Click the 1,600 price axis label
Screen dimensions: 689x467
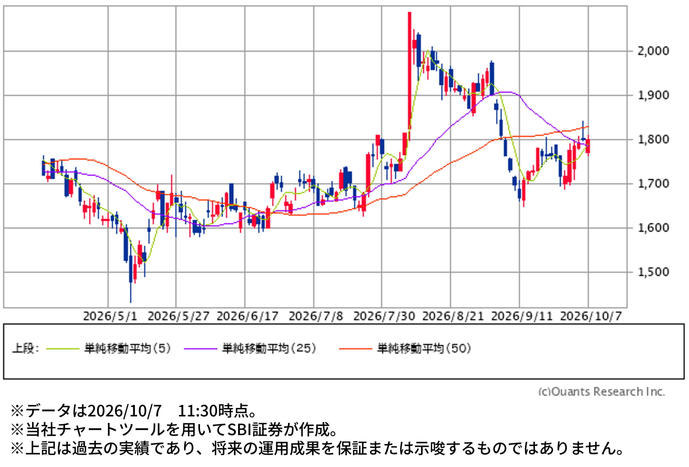[653, 228]
